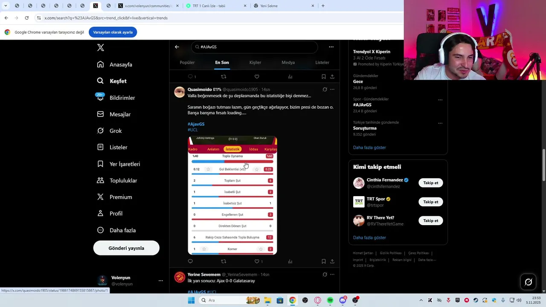This screenshot has height=307, width=546.
Task: Click the #AJAvGS search field
Action: point(254,47)
